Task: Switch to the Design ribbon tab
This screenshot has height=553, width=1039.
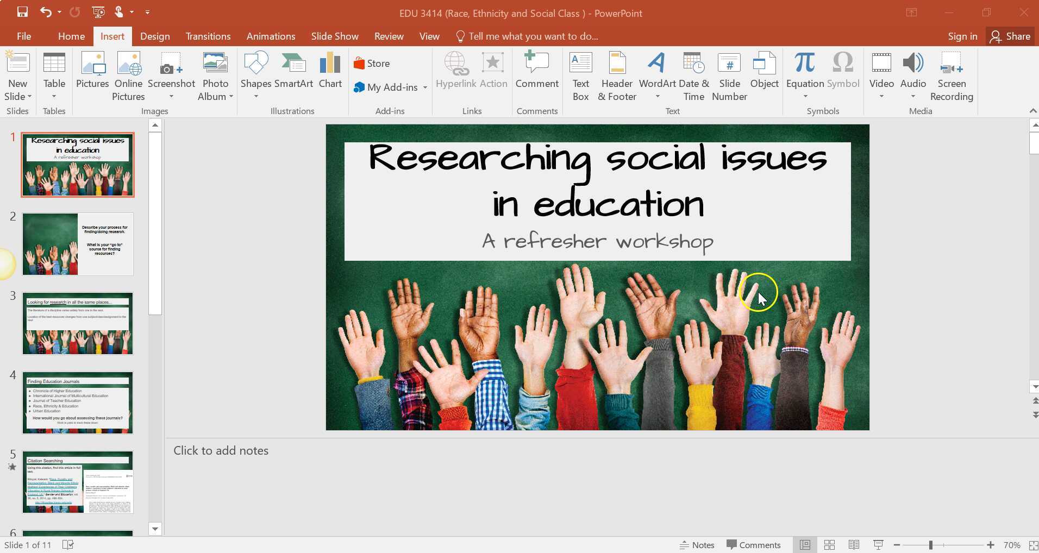Action: [x=155, y=36]
